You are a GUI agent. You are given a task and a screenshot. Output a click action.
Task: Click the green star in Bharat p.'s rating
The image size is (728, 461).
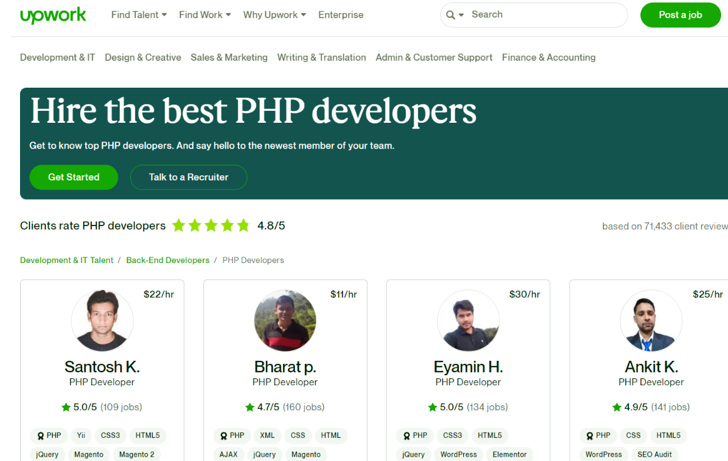click(x=250, y=407)
